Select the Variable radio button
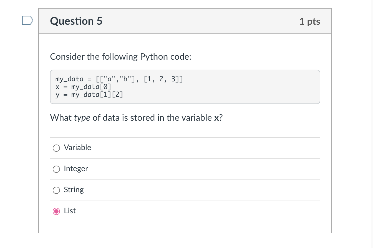This screenshot has width=373, height=248. [x=56, y=148]
